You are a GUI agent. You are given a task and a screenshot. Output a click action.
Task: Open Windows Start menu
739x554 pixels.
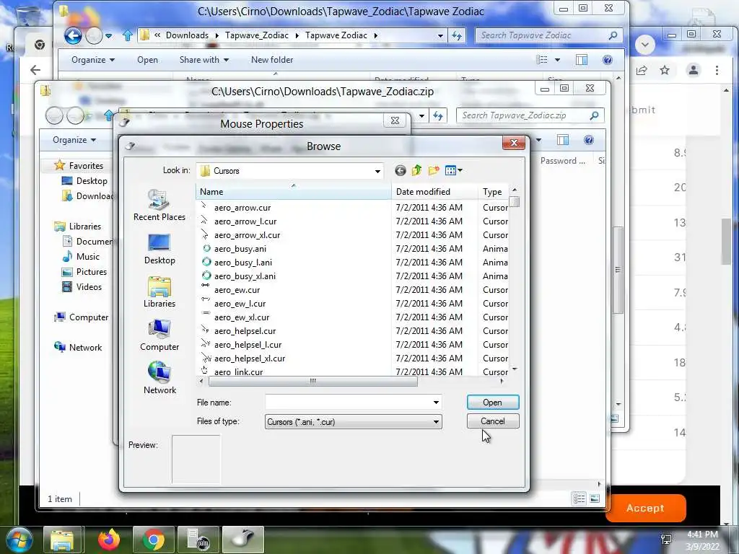click(x=19, y=540)
